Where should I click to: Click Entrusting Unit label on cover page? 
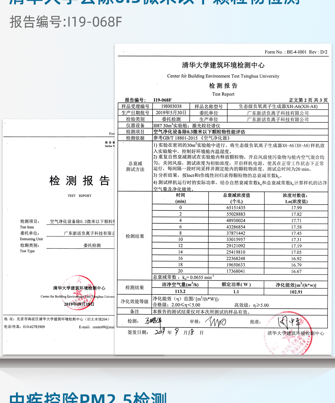31,239
